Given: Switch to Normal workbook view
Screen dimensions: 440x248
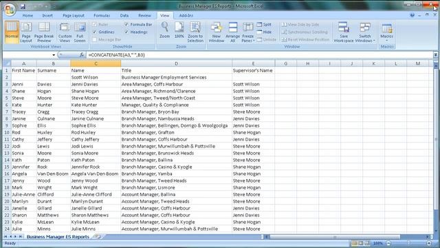Looking at the screenshot, I should [x=12, y=32].
